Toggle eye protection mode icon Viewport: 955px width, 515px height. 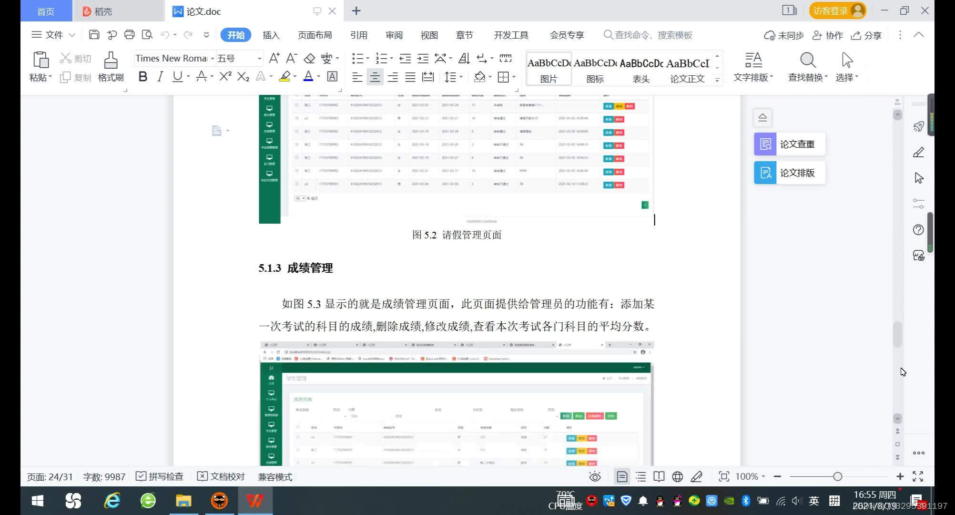click(595, 476)
